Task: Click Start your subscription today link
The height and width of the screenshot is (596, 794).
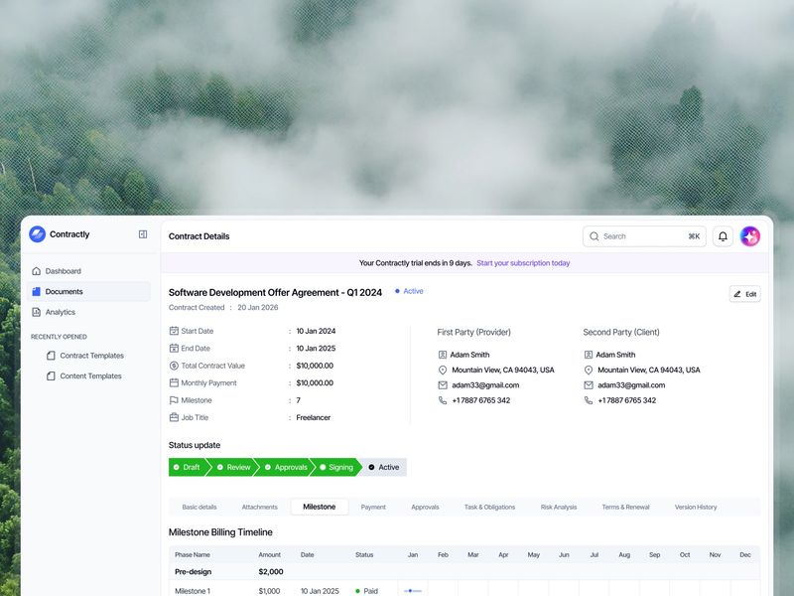Action: click(x=523, y=263)
